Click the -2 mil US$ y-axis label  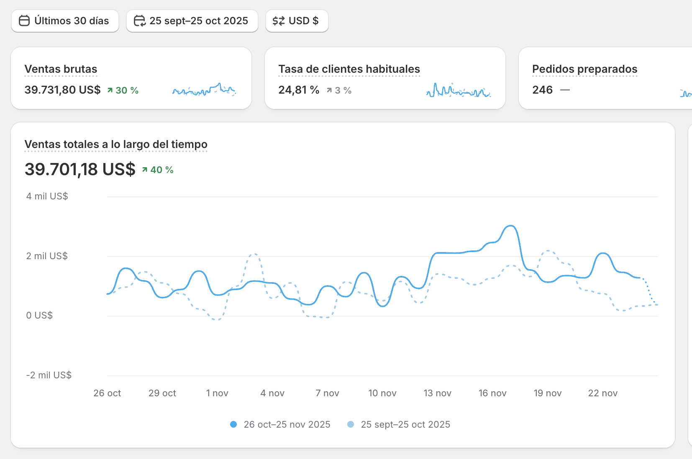[x=49, y=375]
